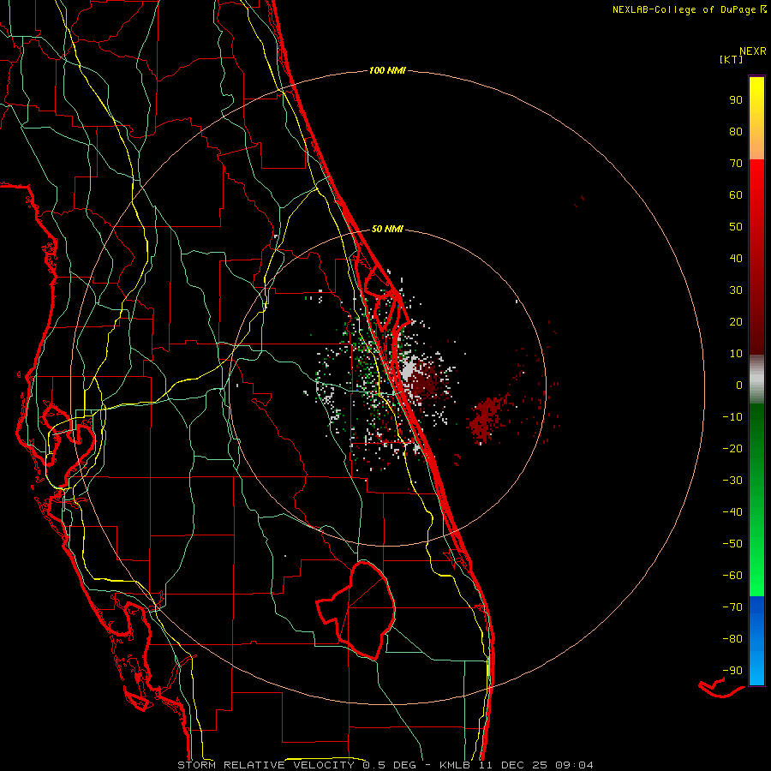771x771 pixels.
Task: Click the -20 scale label
Action: pos(732,449)
